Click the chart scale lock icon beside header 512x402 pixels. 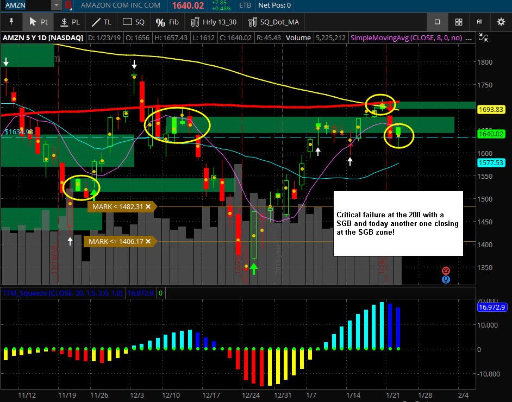483,37
